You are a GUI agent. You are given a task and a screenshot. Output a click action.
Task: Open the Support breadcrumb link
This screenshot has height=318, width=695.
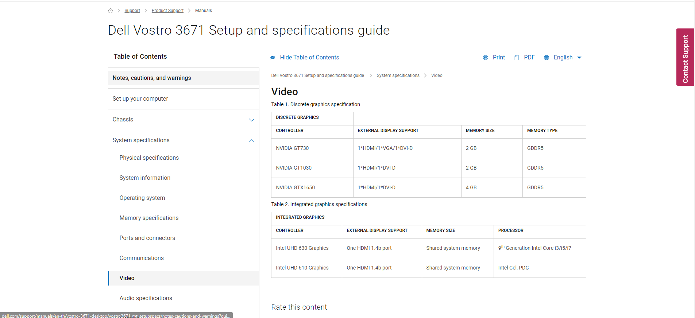pyautogui.click(x=132, y=11)
